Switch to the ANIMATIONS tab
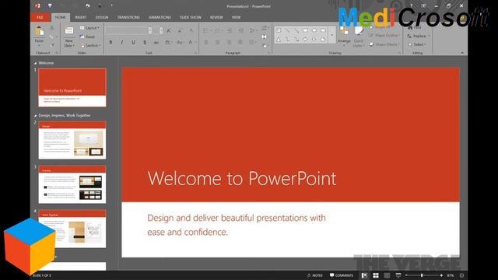 pos(160,17)
